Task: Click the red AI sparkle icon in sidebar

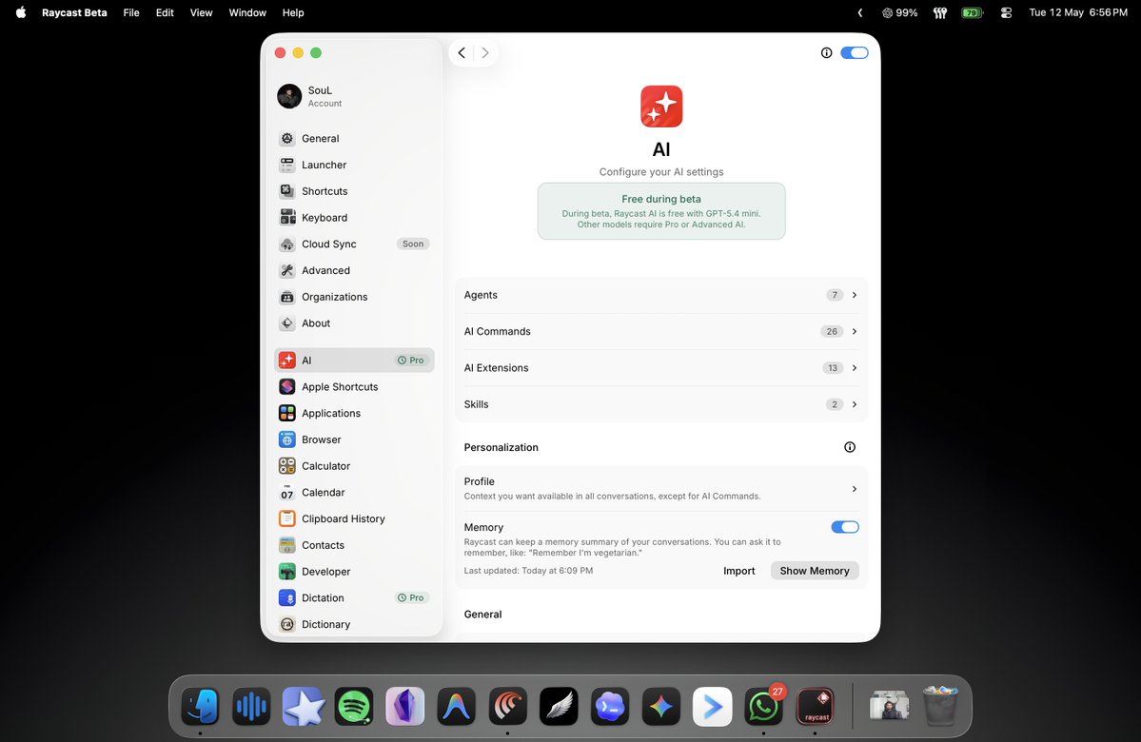Action: [x=287, y=361]
